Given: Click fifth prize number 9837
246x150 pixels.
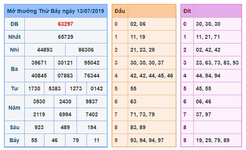Looking at the screenshot, I should pyautogui.click(x=92, y=101).
